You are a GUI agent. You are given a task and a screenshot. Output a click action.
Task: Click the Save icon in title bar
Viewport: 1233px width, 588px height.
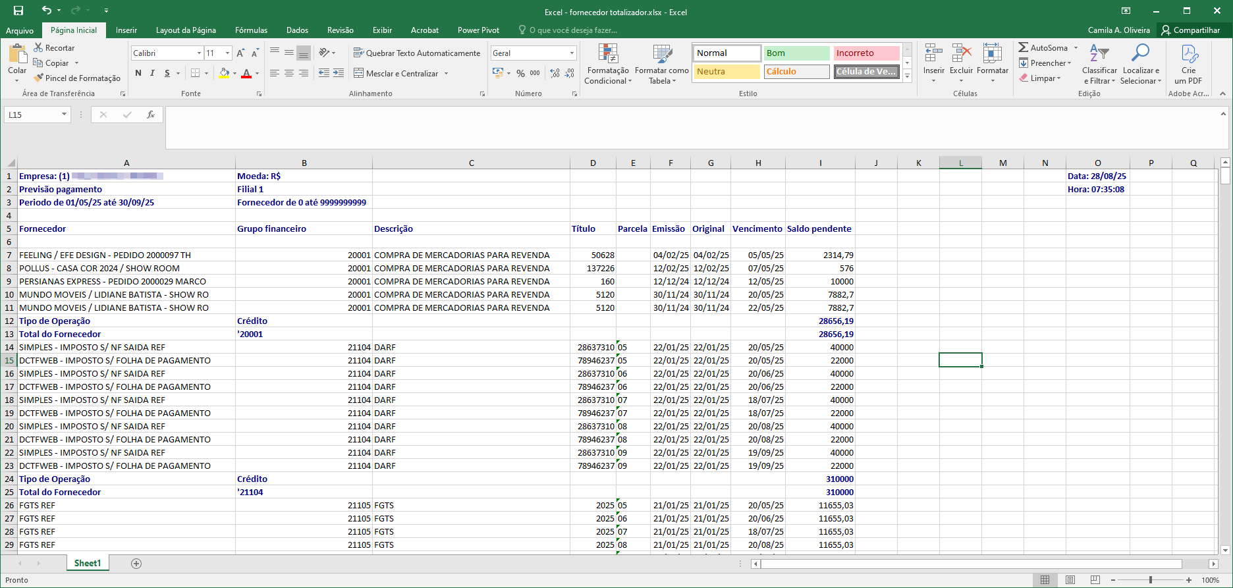[x=18, y=11]
